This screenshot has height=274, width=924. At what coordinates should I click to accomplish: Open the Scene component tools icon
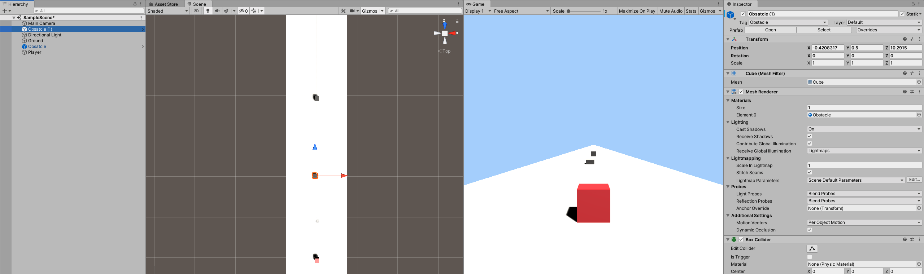point(343,11)
